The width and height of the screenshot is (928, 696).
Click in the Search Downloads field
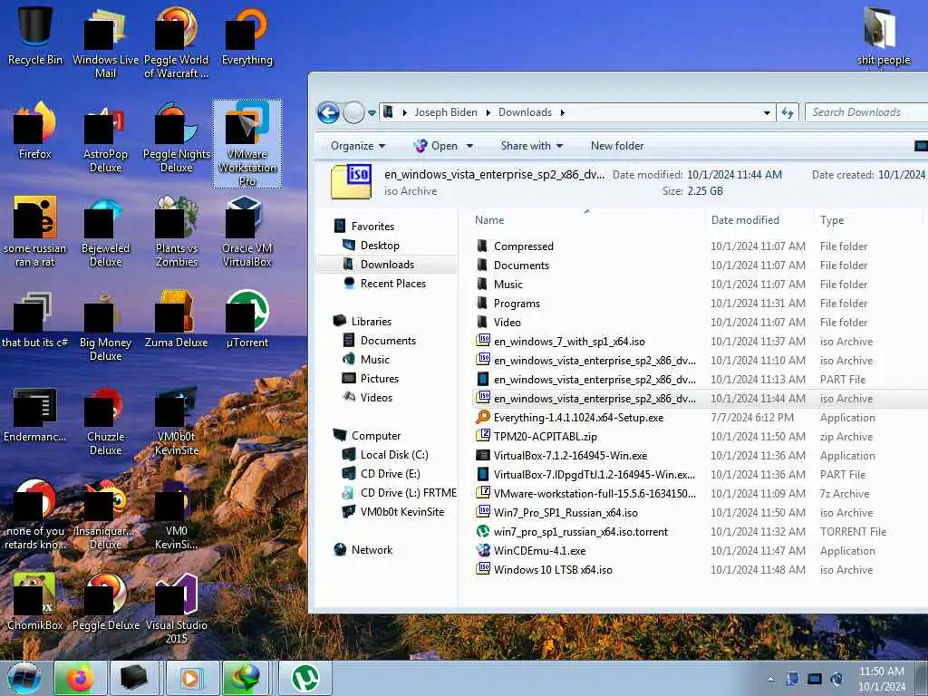[x=865, y=112]
